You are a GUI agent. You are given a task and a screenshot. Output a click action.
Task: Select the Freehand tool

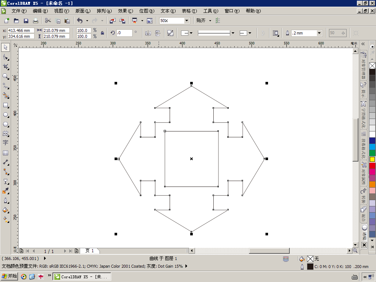tap(6, 86)
